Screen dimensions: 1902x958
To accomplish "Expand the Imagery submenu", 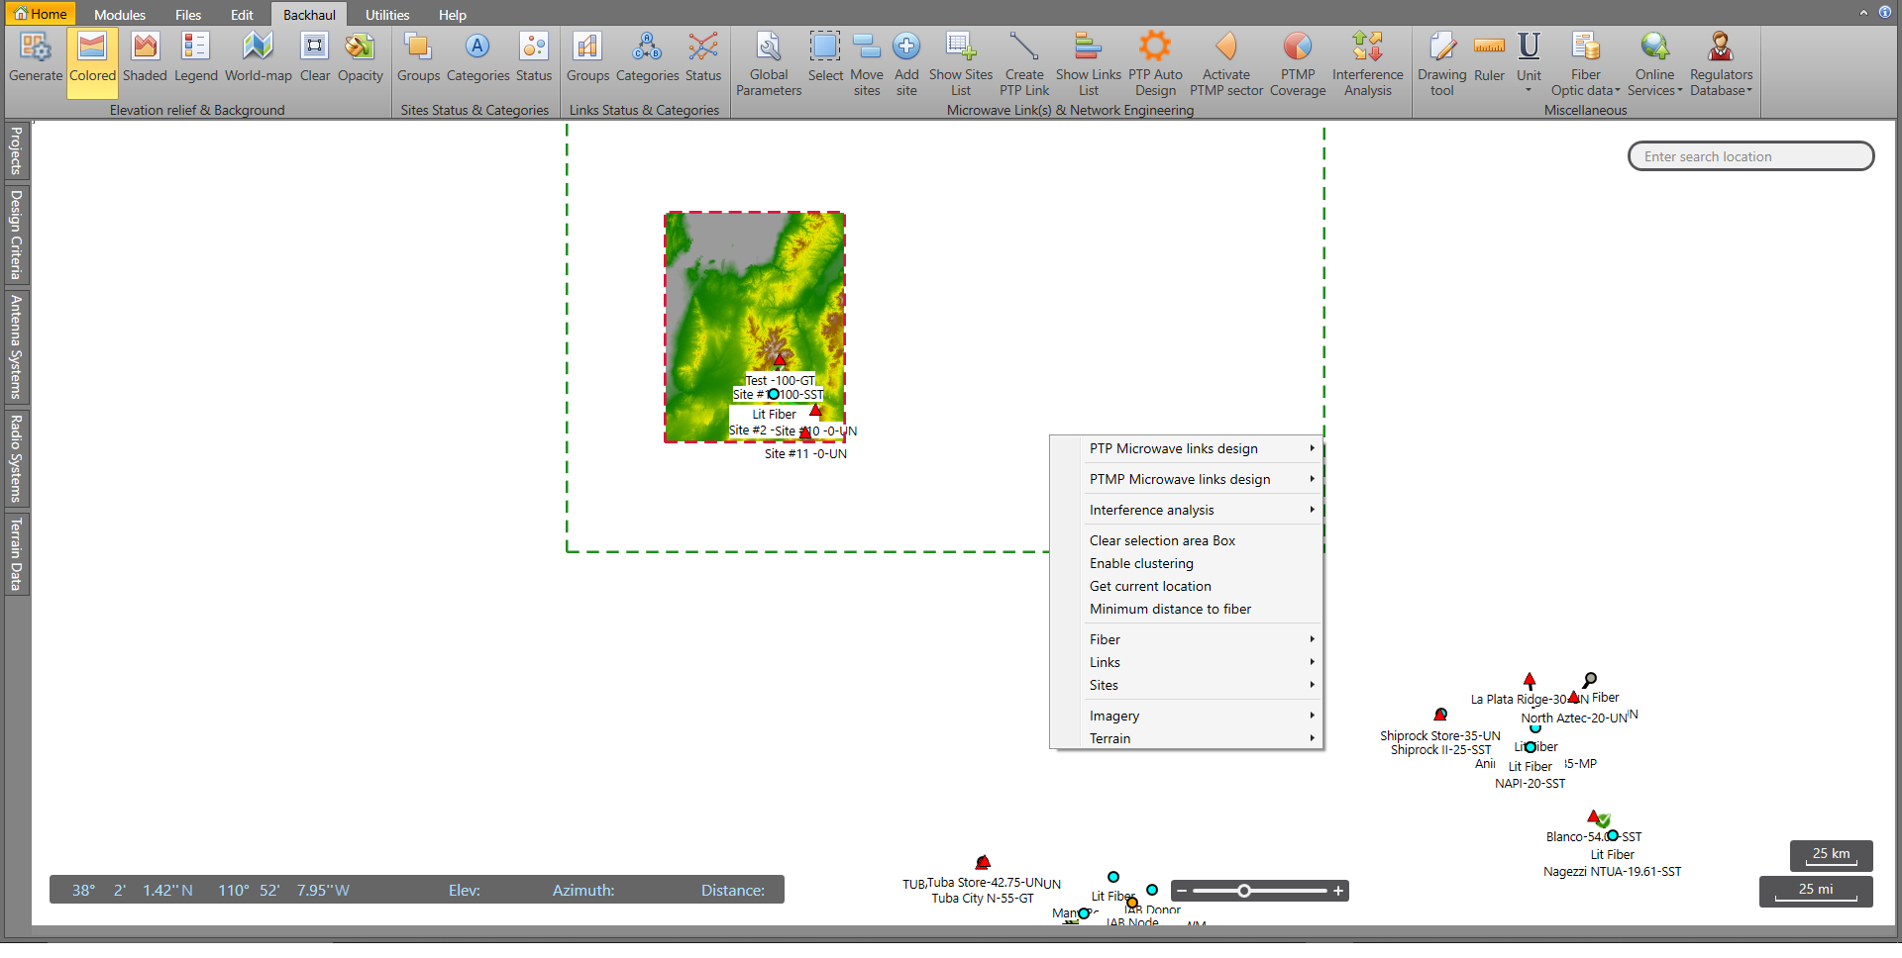I will click(1114, 715).
